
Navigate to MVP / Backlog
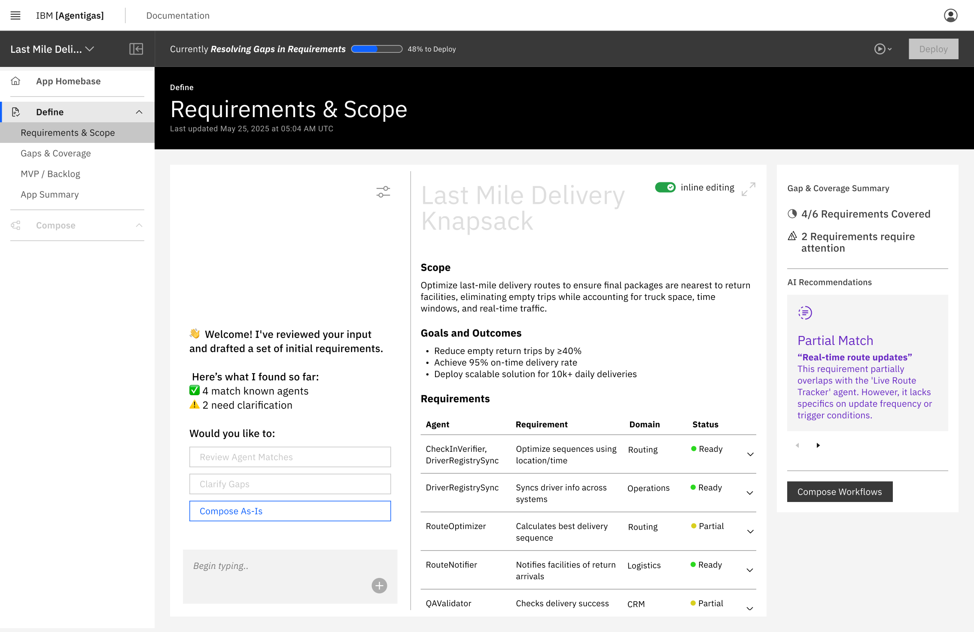pyautogui.click(x=50, y=174)
